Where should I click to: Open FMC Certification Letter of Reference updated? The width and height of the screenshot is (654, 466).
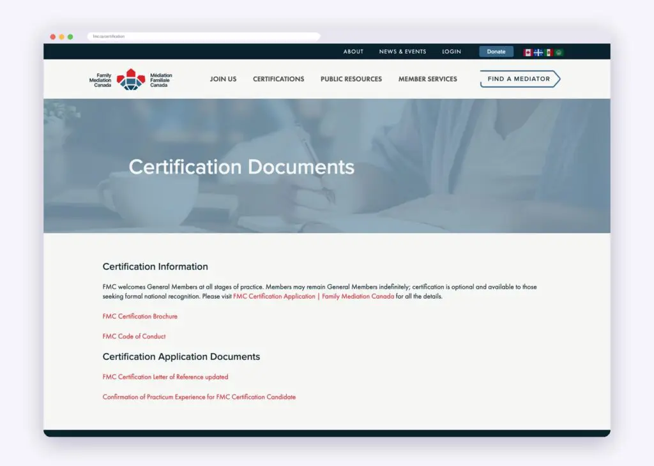click(165, 377)
